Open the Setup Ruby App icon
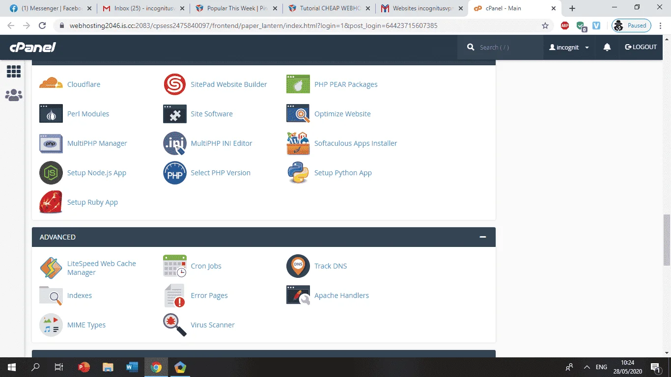The image size is (671, 377). pos(51,202)
